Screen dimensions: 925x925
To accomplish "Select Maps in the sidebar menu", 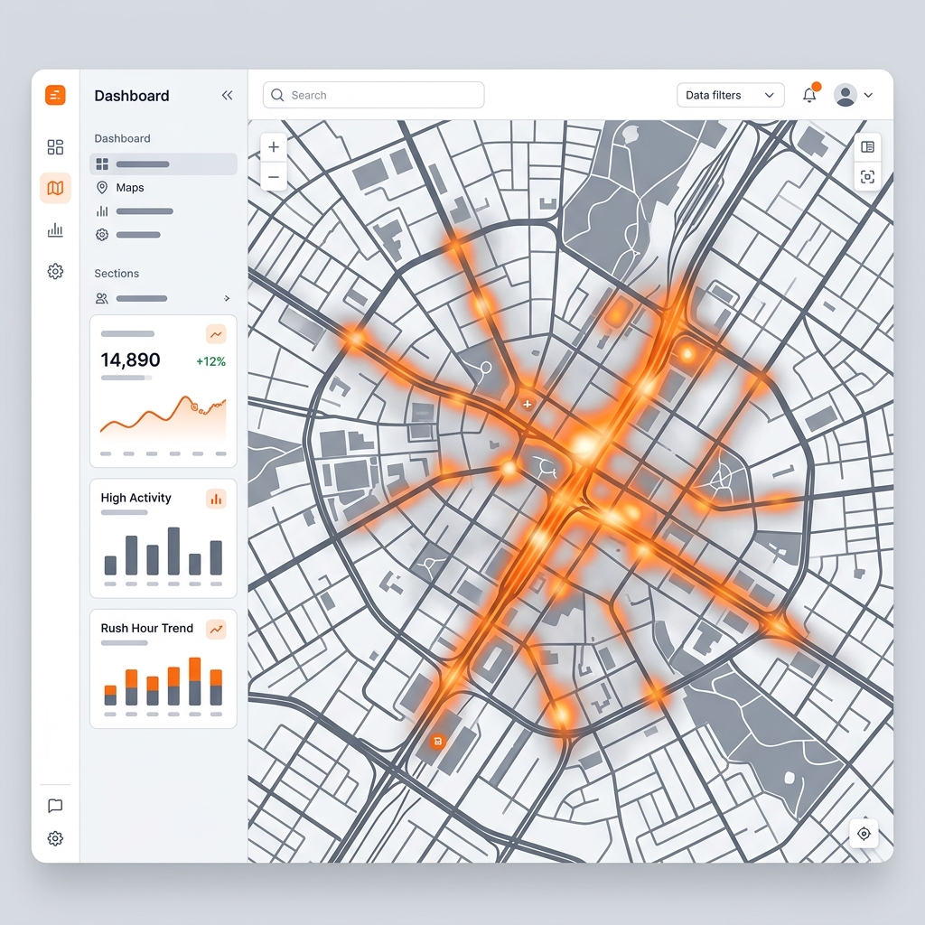I will click(130, 188).
